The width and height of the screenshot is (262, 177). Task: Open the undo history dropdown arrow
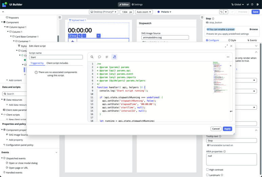point(226,12)
